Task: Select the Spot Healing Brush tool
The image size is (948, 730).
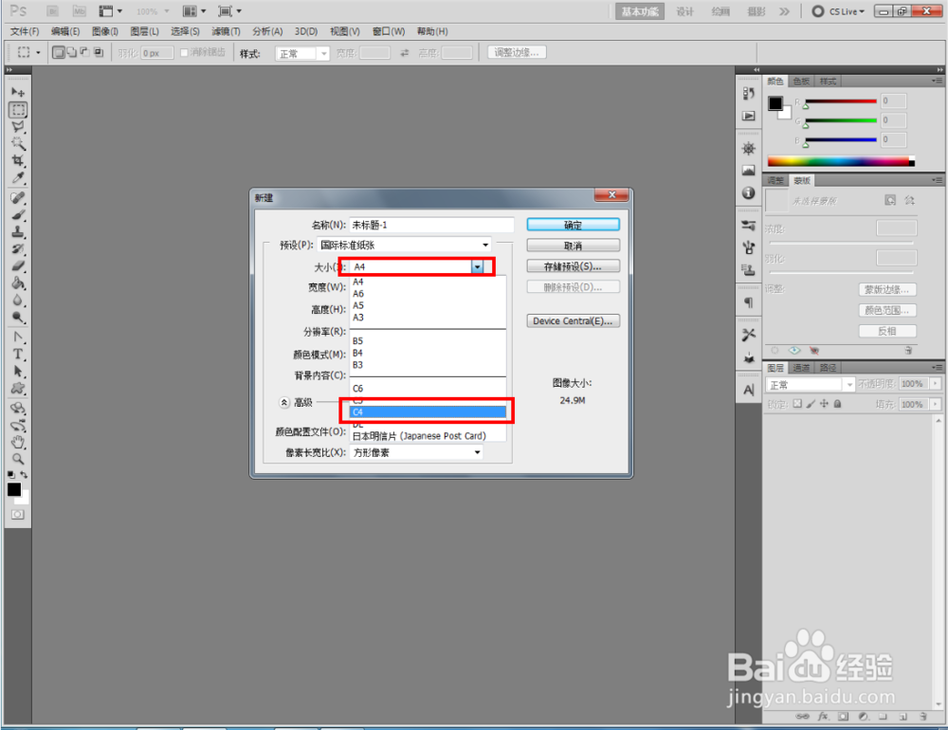Action: tap(18, 198)
